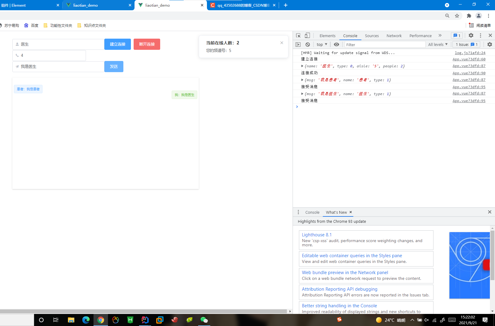Open DevTools settings gear

(x=471, y=36)
